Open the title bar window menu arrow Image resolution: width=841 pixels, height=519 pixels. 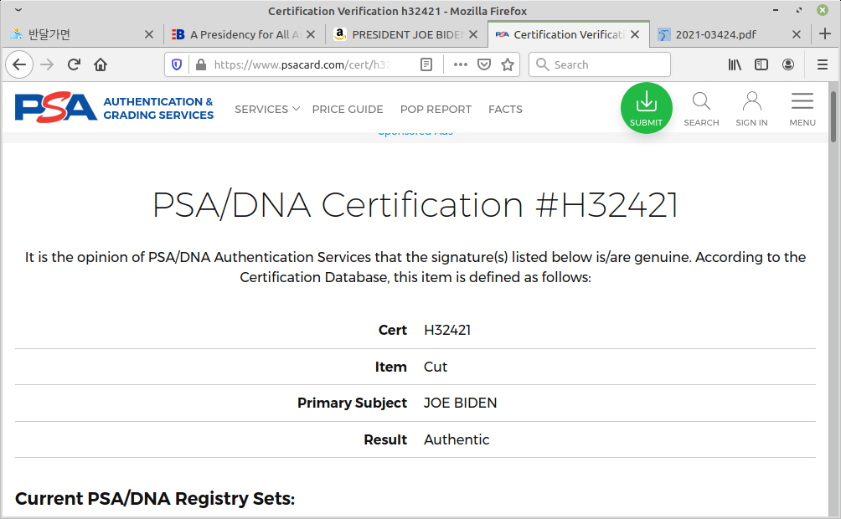tap(18, 10)
